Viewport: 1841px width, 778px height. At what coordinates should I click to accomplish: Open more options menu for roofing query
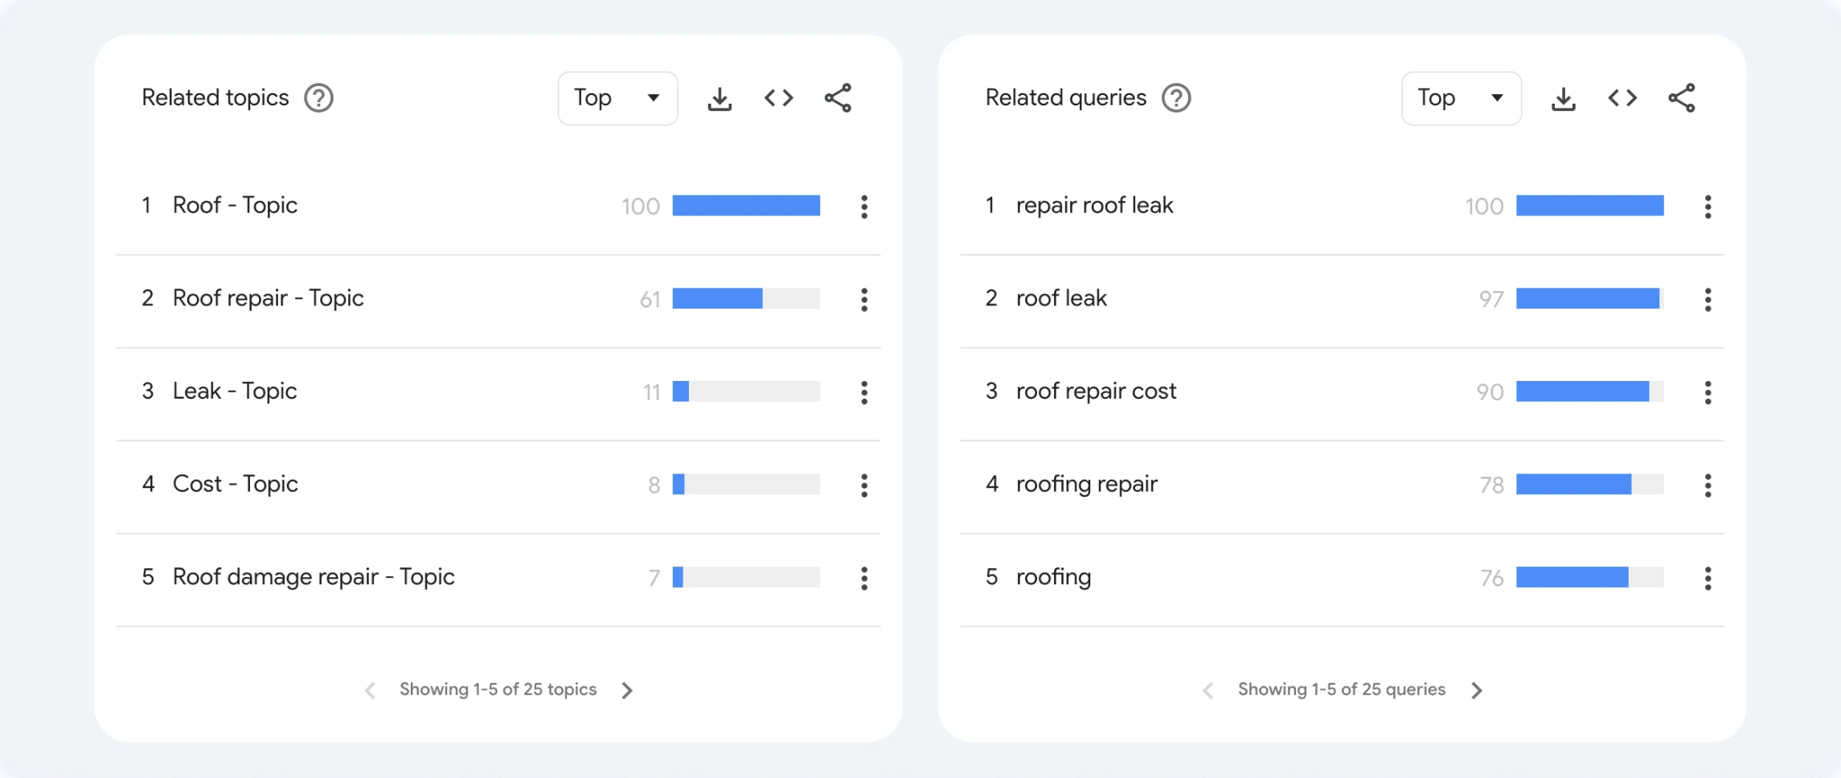pyautogui.click(x=1708, y=578)
